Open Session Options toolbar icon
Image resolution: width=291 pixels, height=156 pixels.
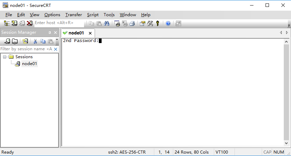[143, 23]
